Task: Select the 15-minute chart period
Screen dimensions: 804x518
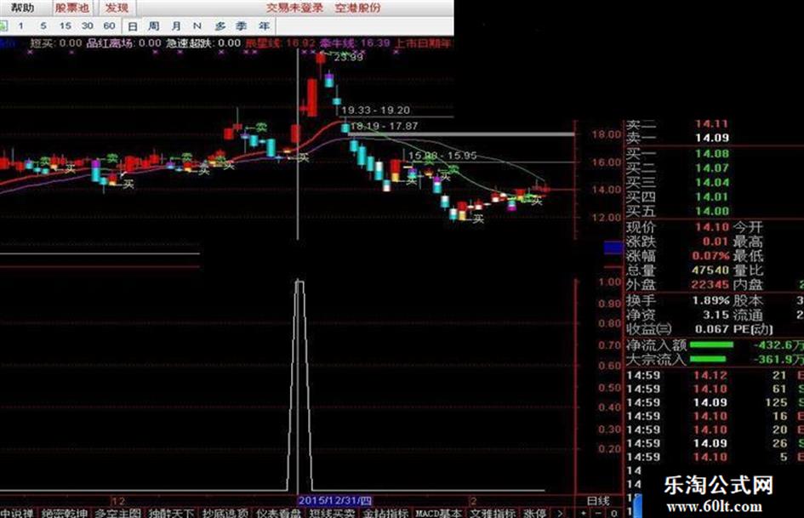Action: tap(66, 26)
